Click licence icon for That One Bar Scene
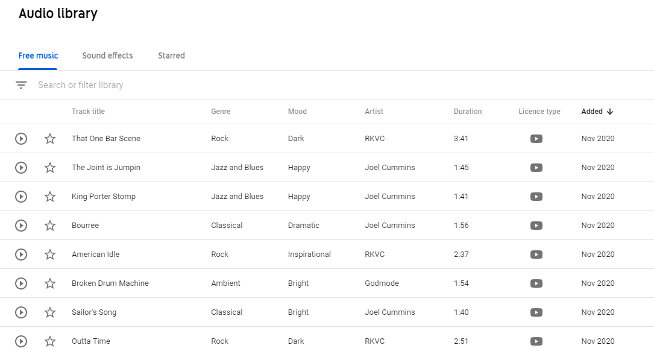Viewport: 654px width, 348px height. [x=536, y=139]
